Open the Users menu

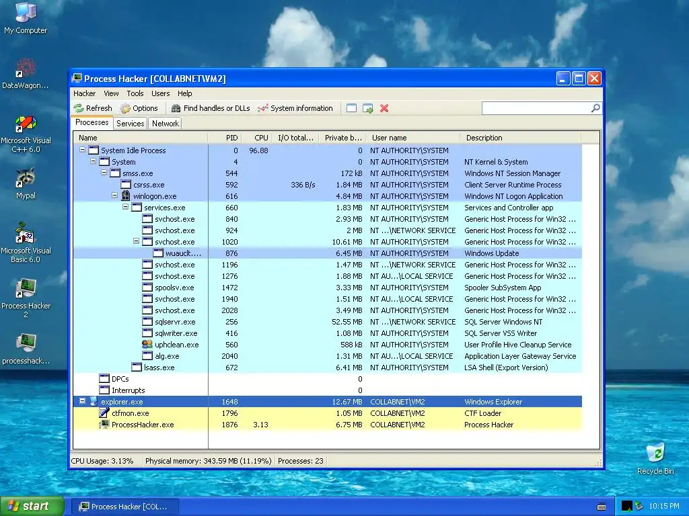click(x=160, y=93)
